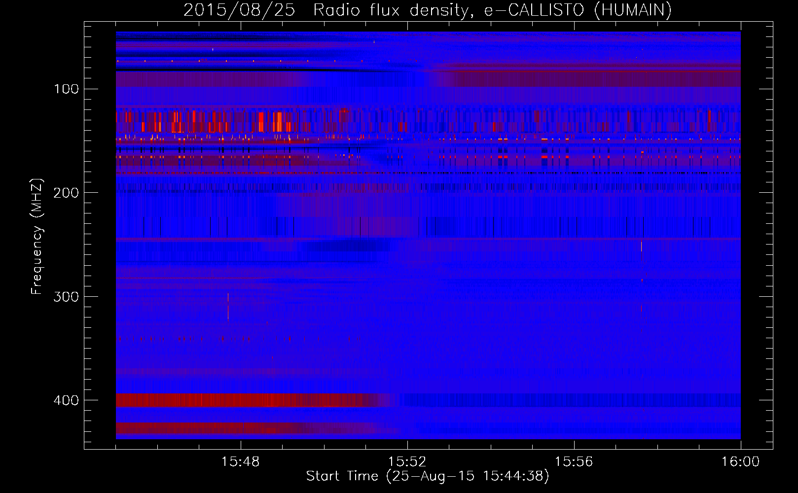Click the '15:48' time axis label
The height and width of the screenshot is (493, 798).
241,462
